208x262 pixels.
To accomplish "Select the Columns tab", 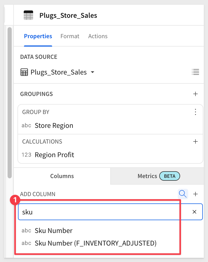I will click(x=62, y=176).
